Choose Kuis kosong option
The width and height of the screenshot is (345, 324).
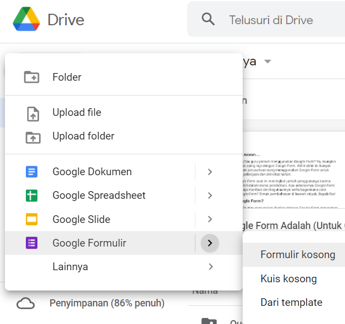click(288, 279)
